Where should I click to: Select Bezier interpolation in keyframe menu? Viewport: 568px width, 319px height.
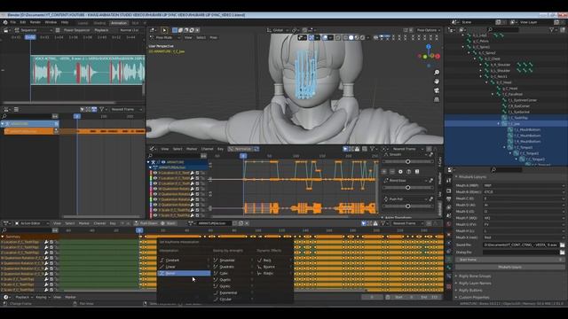point(184,274)
